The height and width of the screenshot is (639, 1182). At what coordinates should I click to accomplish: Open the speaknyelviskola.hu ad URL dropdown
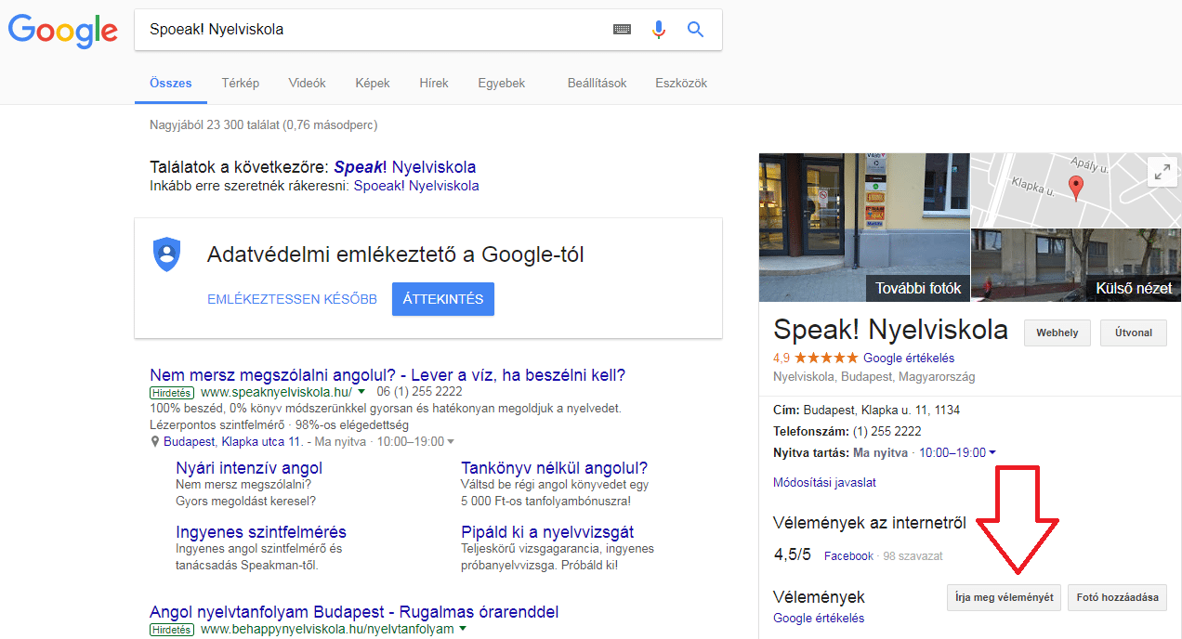361,392
